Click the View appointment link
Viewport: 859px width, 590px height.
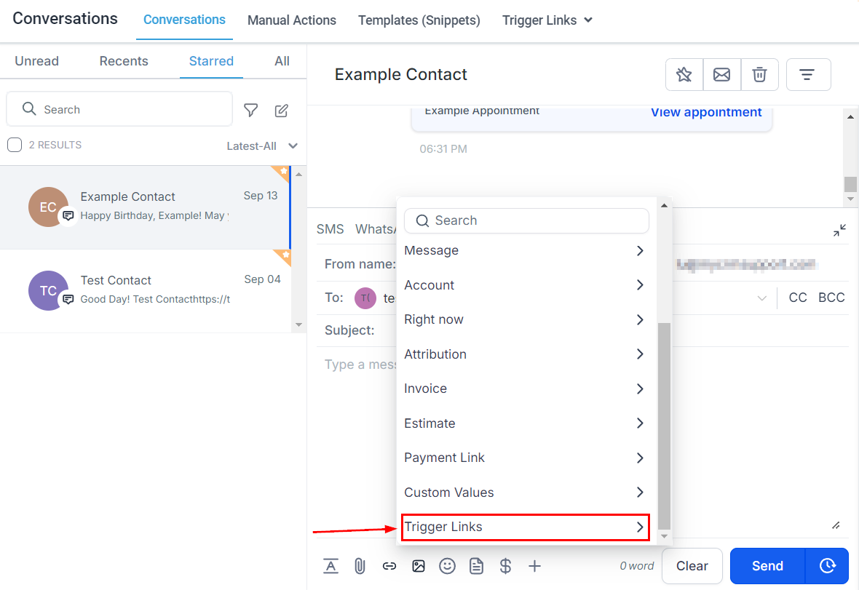pyautogui.click(x=705, y=112)
